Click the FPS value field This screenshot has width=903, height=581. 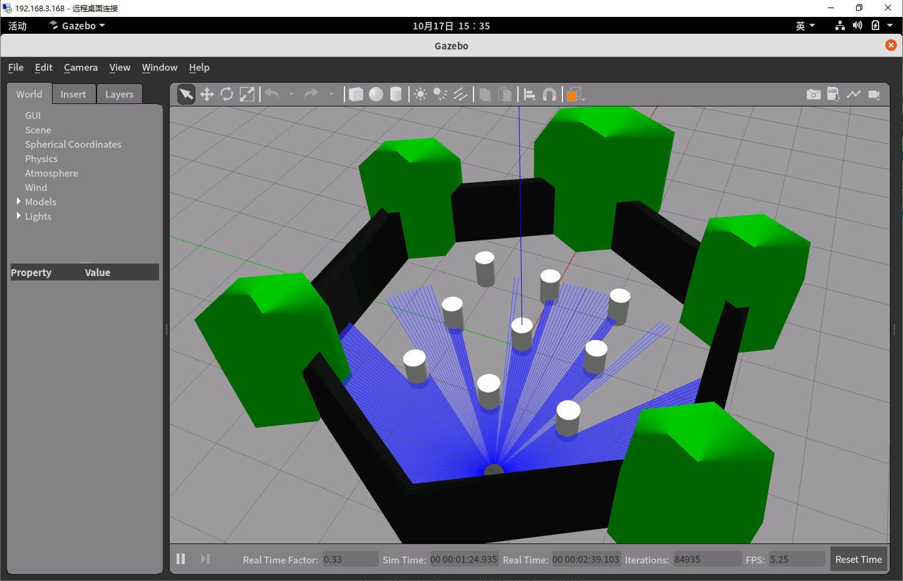(x=797, y=559)
